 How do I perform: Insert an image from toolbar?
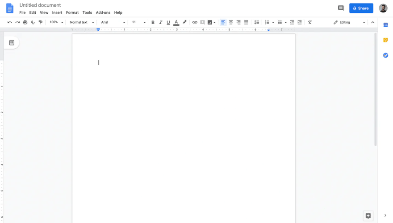210,22
